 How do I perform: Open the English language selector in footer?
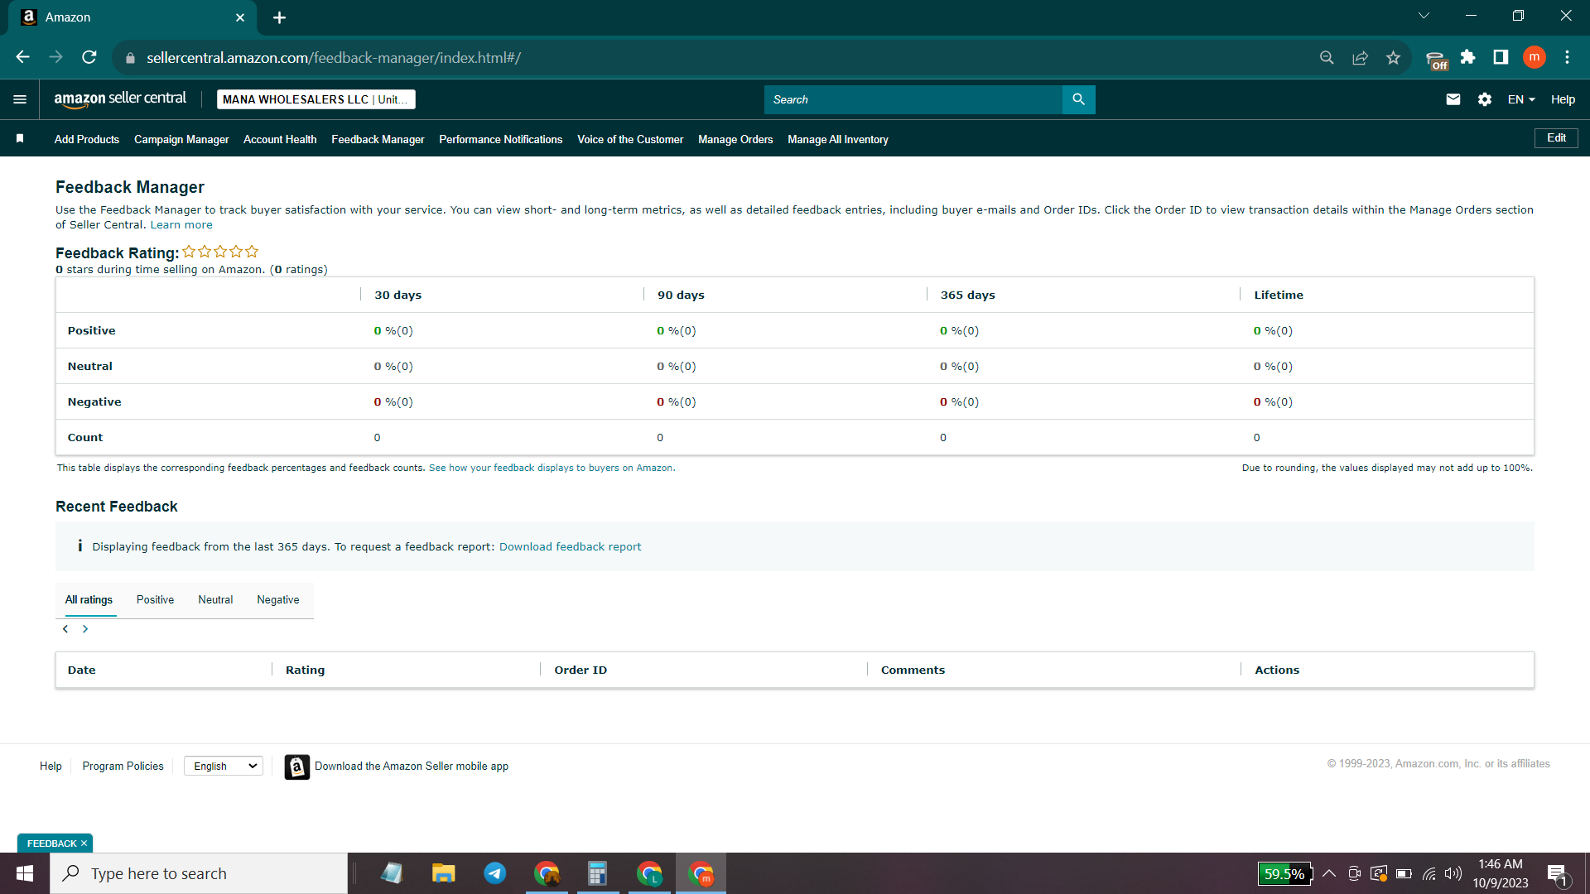coord(224,767)
